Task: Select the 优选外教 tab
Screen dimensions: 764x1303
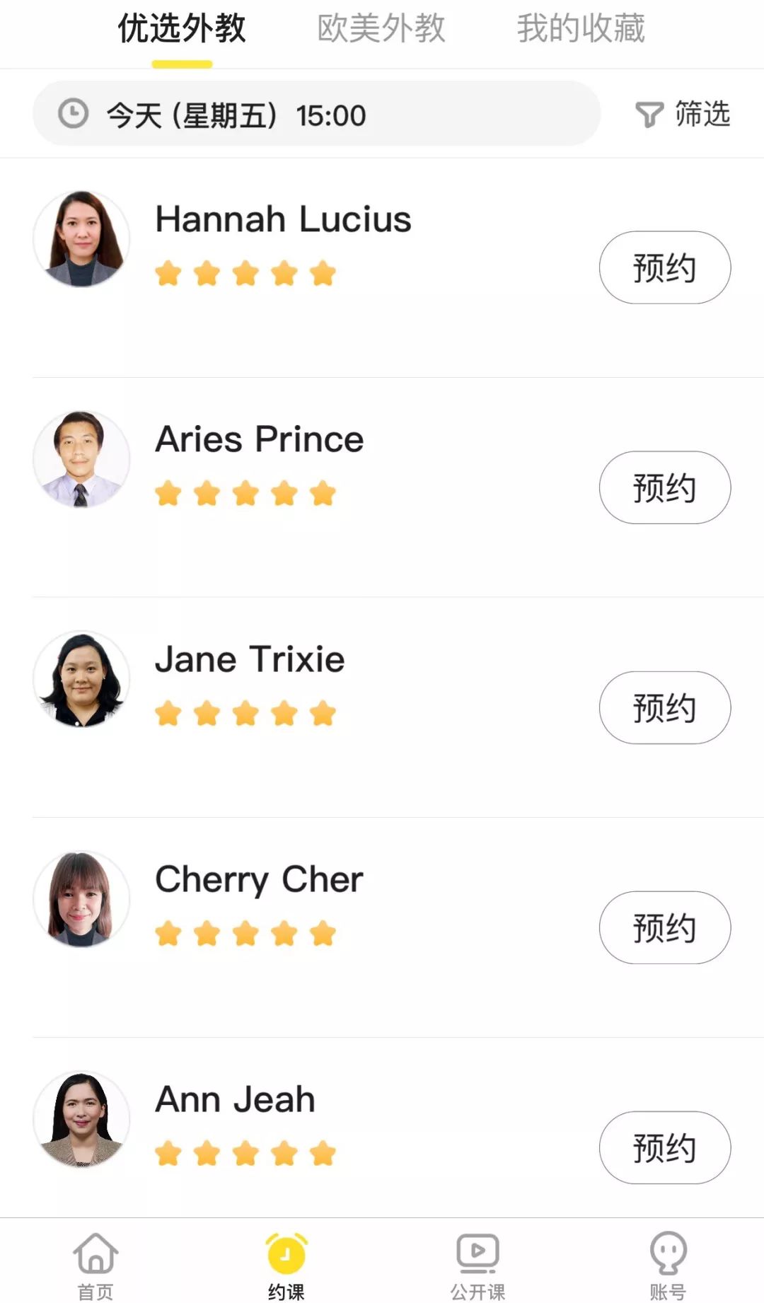Action: pos(182,29)
